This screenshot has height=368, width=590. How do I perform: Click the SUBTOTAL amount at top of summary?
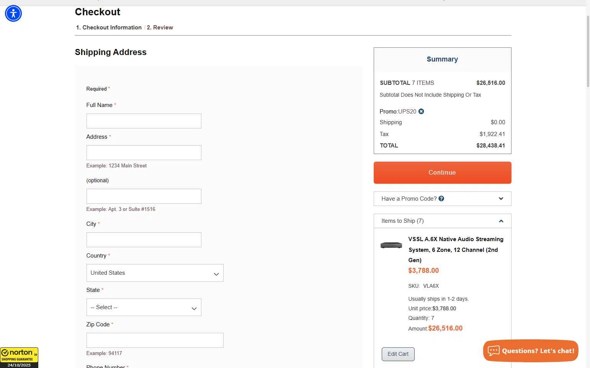tap(490, 83)
